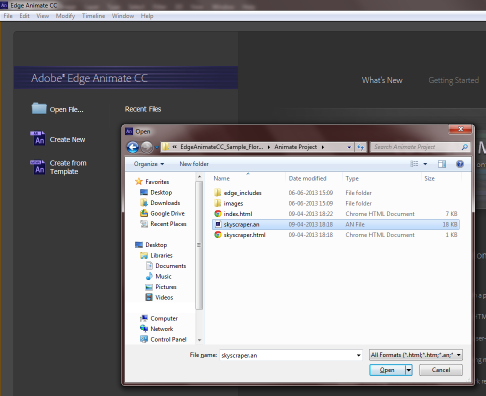Select the edge_includes folder icon
Screen dimensions: 486x396
(x=217, y=192)
